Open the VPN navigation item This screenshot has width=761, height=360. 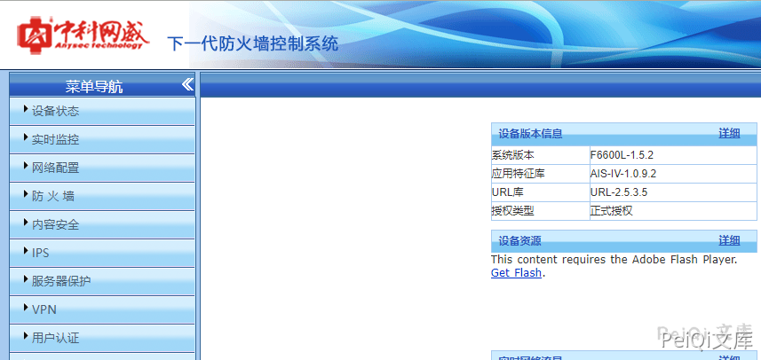pyautogui.click(x=44, y=309)
